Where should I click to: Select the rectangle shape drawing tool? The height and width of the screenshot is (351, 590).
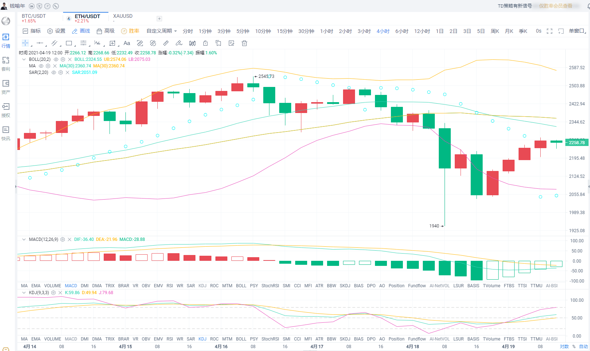coord(69,43)
